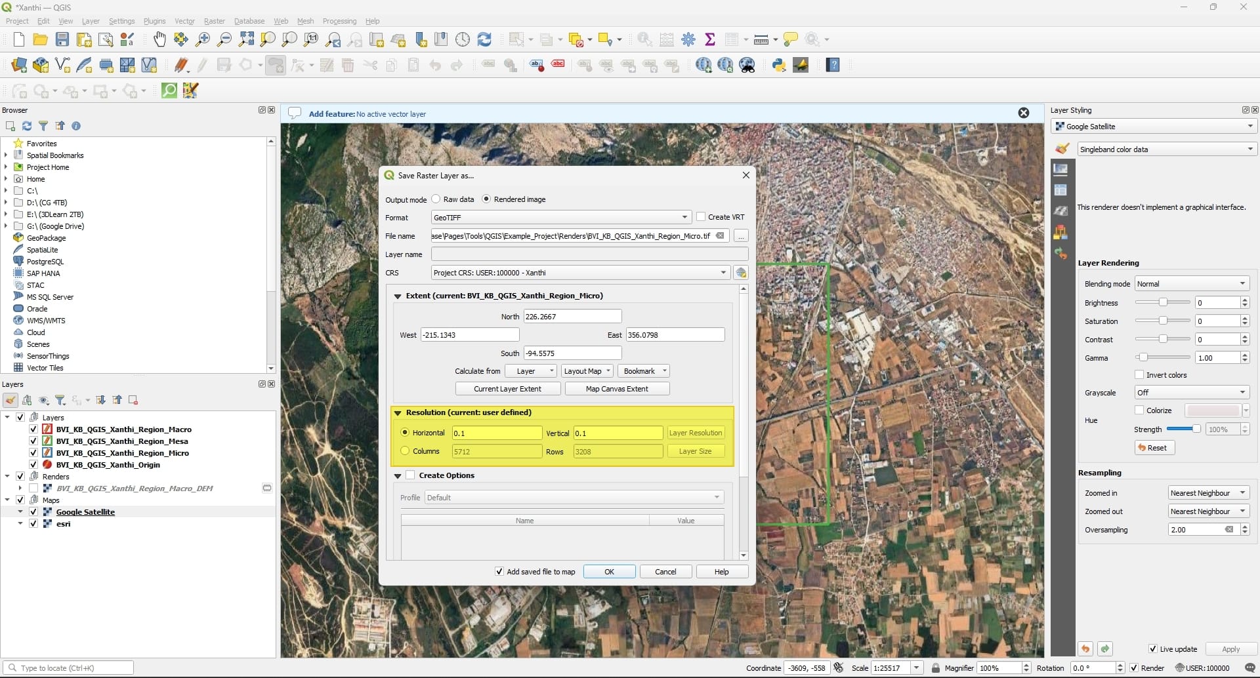The image size is (1260, 678).
Task: Toggle Live update checkbox
Action: (x=1153, y=649)
